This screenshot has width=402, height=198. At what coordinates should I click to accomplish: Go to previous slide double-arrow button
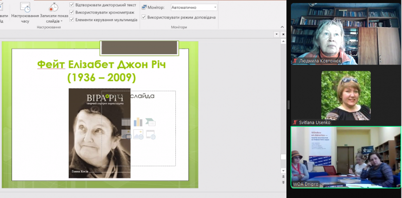(x=283, y=176)
